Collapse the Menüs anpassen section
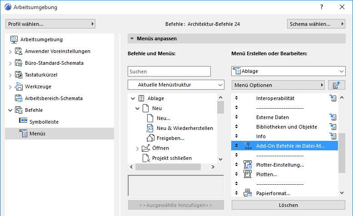Viewport: 353px width, 216px height. pos(132,38)
